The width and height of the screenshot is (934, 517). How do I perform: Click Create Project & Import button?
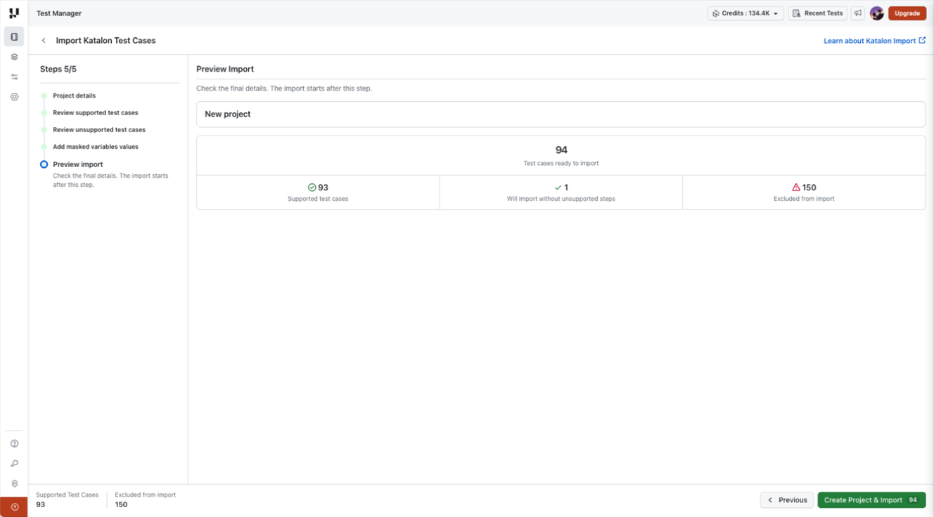871,500
